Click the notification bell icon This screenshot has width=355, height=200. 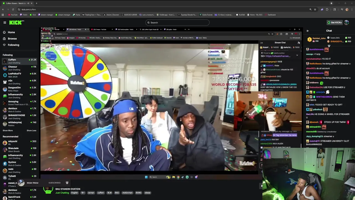click(x=67, y=183)
